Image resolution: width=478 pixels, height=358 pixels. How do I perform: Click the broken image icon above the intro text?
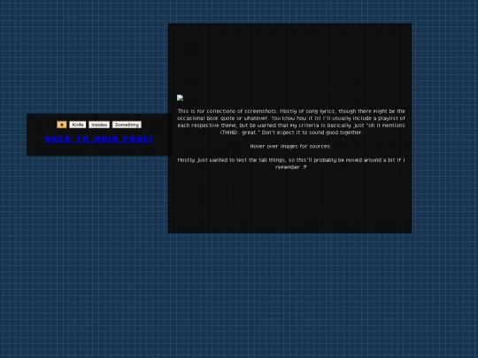[x=181, y=98]
